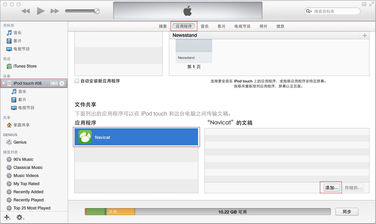This screenshot has height=224, width=376.
Task: Open My Top Rated playlist
Action: pyautogui.click(x=23, y=184)
